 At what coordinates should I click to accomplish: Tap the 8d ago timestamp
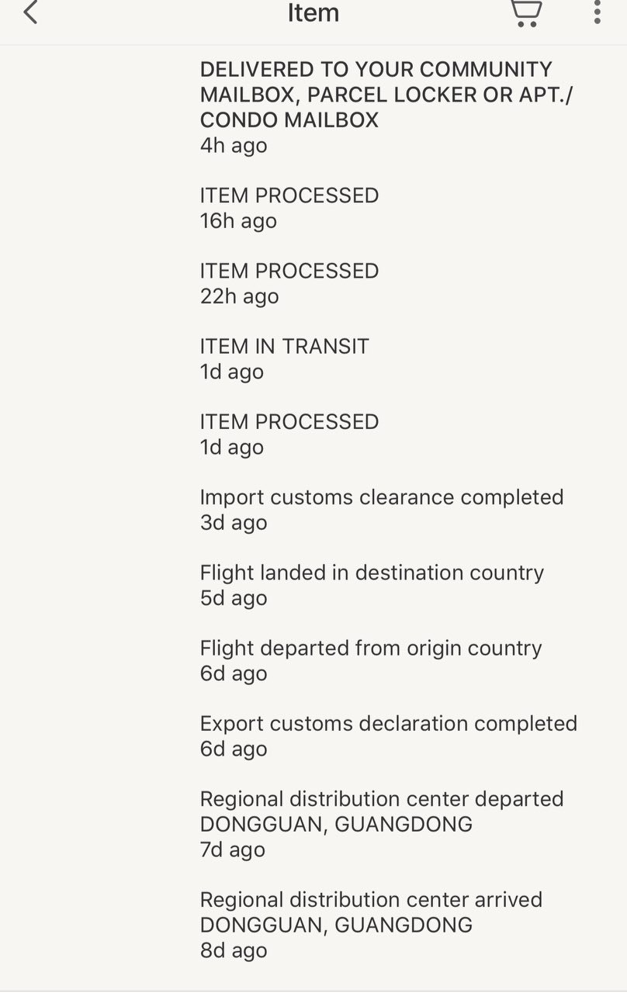point(234,950)
